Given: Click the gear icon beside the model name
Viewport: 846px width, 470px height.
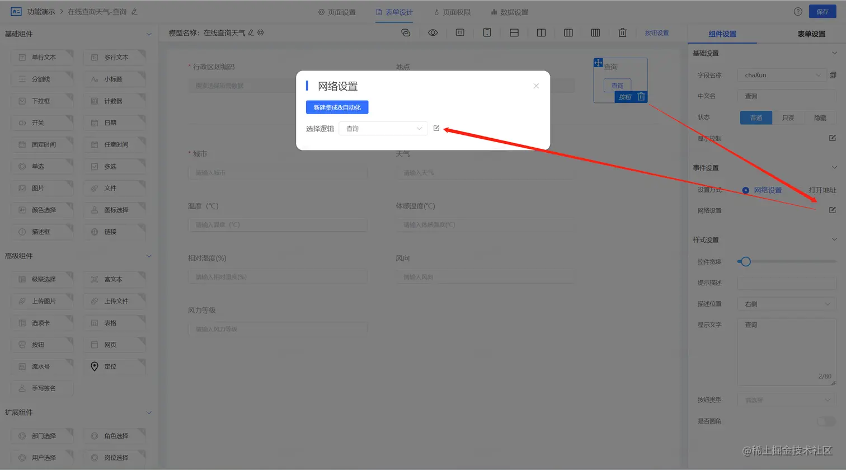Looking at the screenshot, I should tap(261, 33).
